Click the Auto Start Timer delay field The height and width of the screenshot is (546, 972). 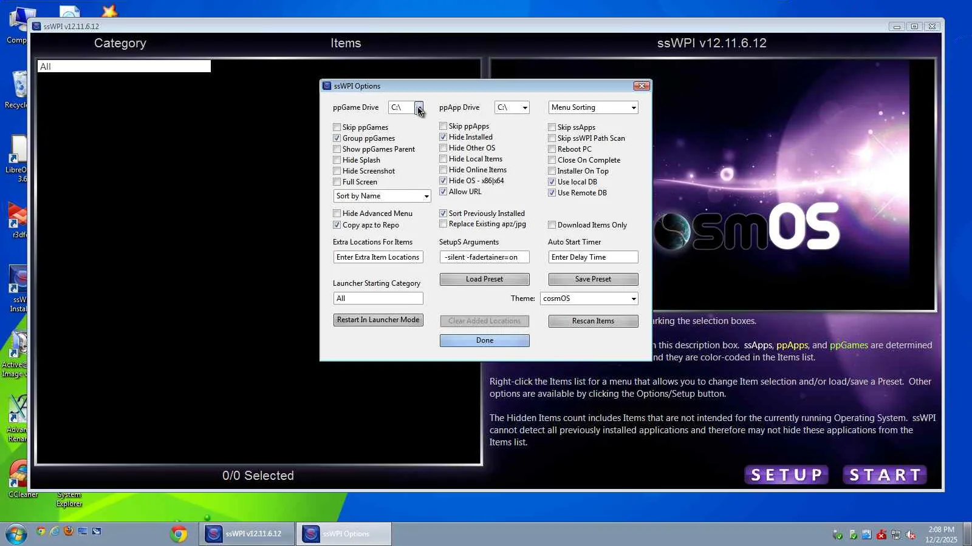coord(593,257)
